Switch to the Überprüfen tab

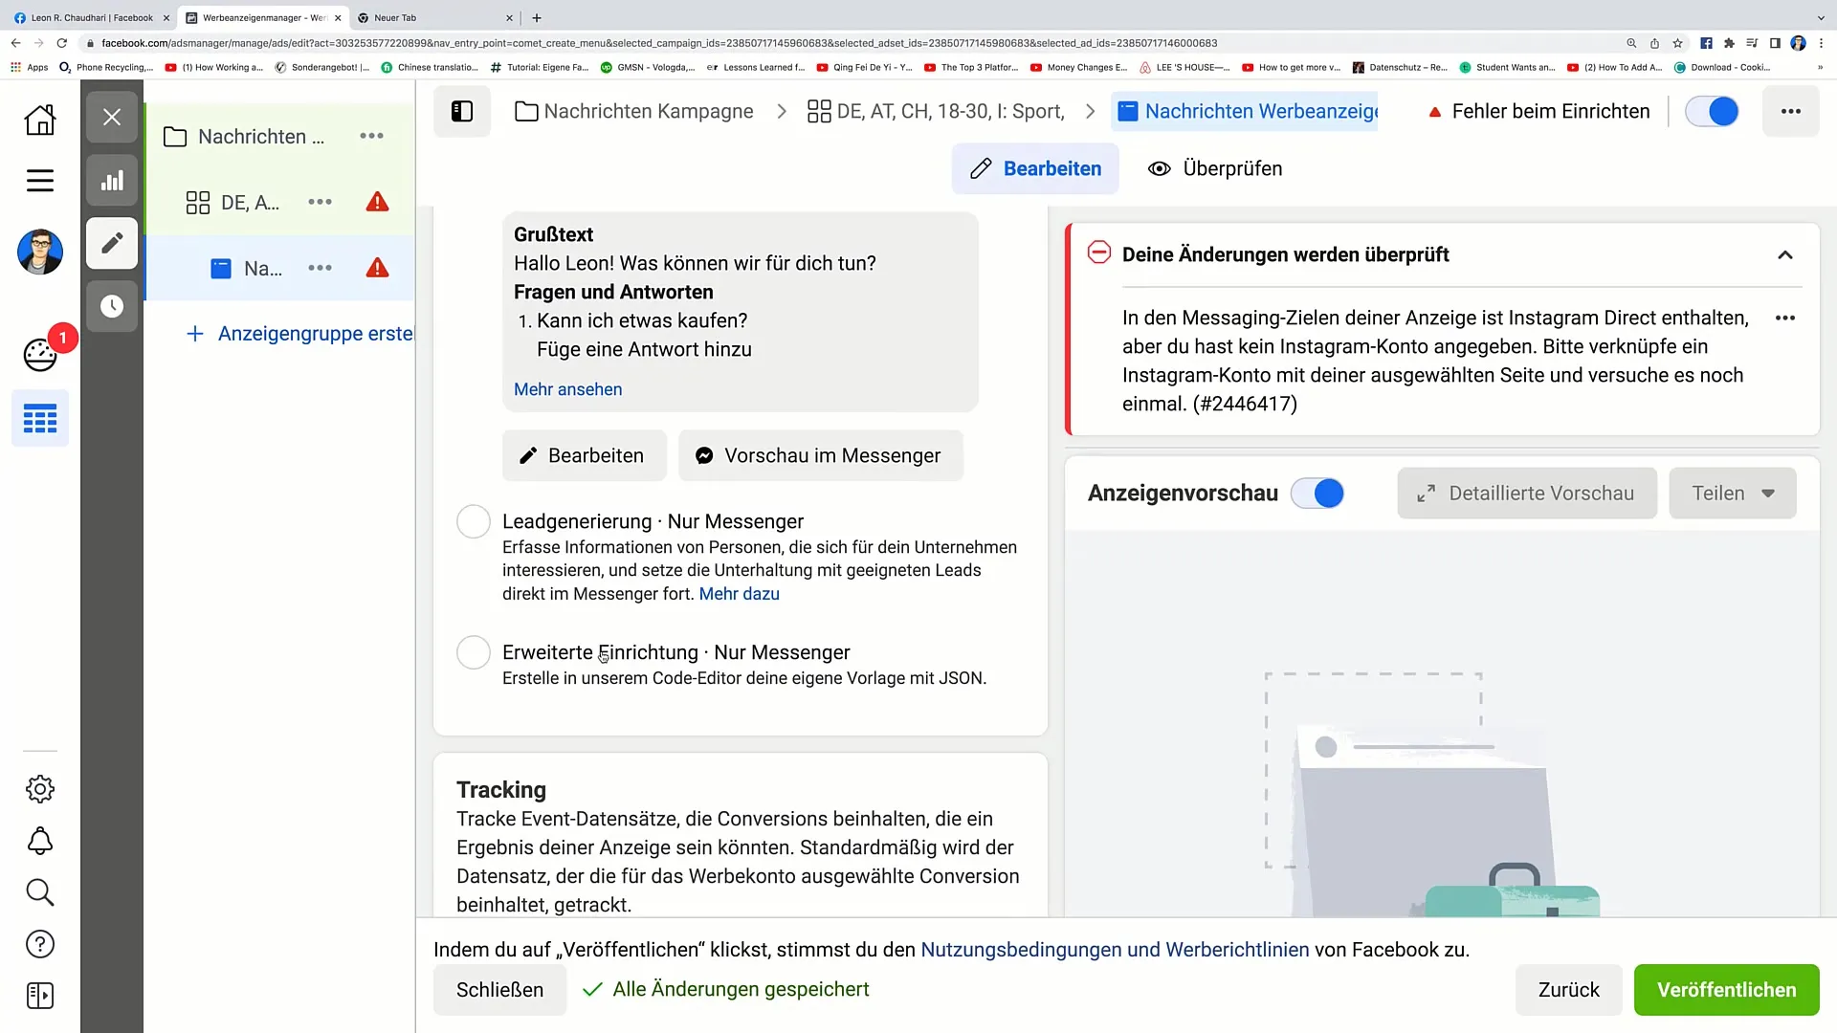pos(1215,168)
